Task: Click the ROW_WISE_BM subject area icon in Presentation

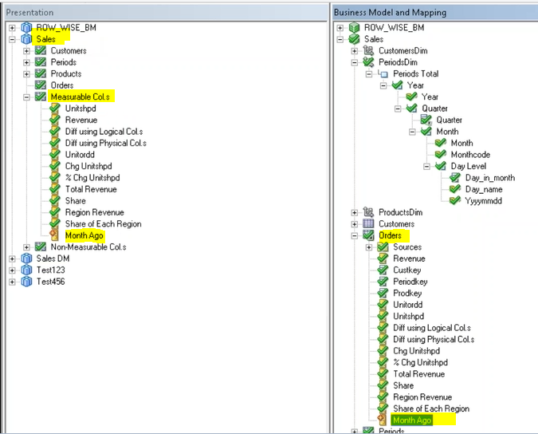Action: (x=26, y=27)
